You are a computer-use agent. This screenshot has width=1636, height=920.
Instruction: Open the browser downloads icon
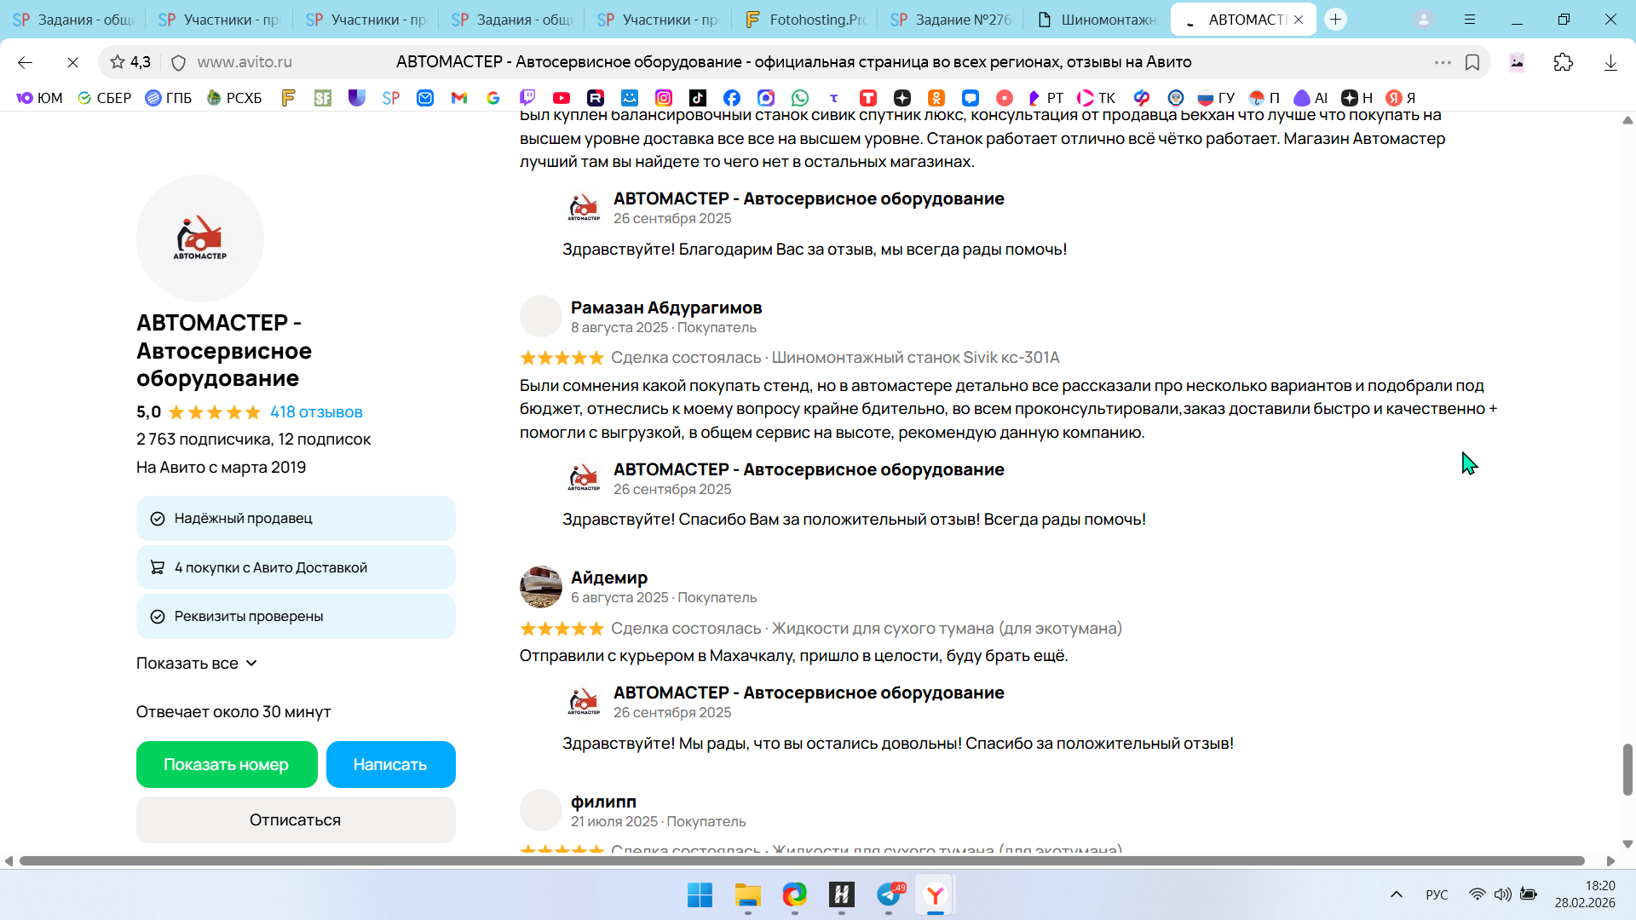click(x=1610, y=62)
